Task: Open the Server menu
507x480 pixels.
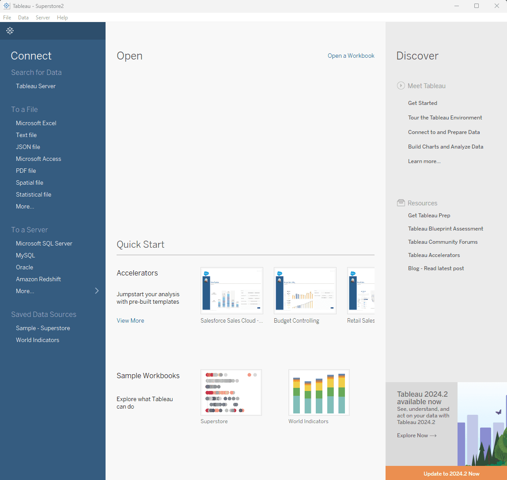Action: point(43,18)
